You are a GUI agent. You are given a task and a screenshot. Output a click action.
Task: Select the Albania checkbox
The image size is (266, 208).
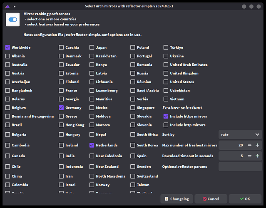click(7, 56)
